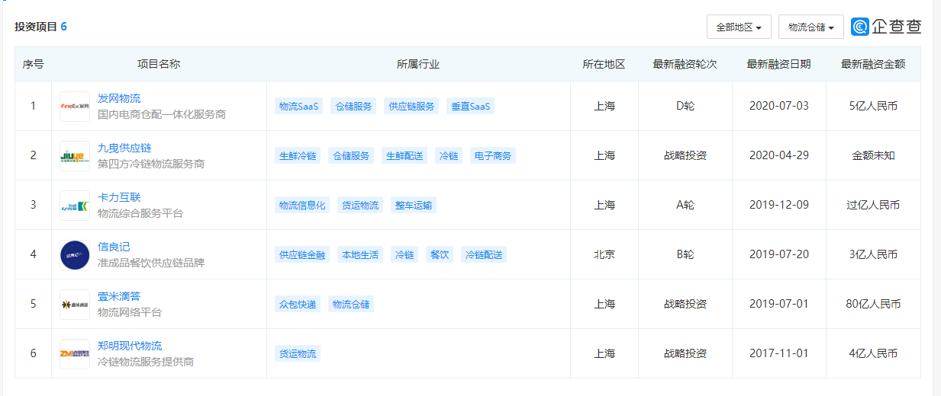Click the 生鲜配送 industry tag
Viewport: 941px width, 396px height.
click(x=404, y=156)
